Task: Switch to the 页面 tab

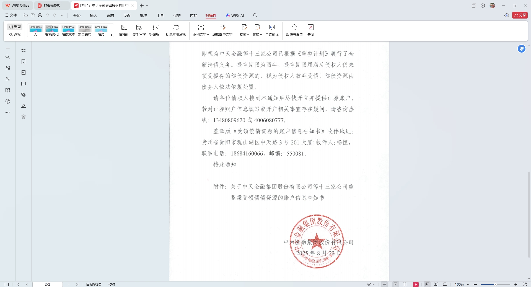Action: coord(127,15)
